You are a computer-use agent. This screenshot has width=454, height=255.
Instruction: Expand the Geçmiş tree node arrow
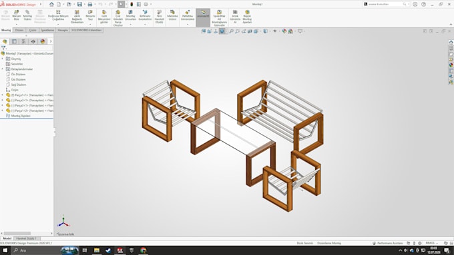point(3,59)
